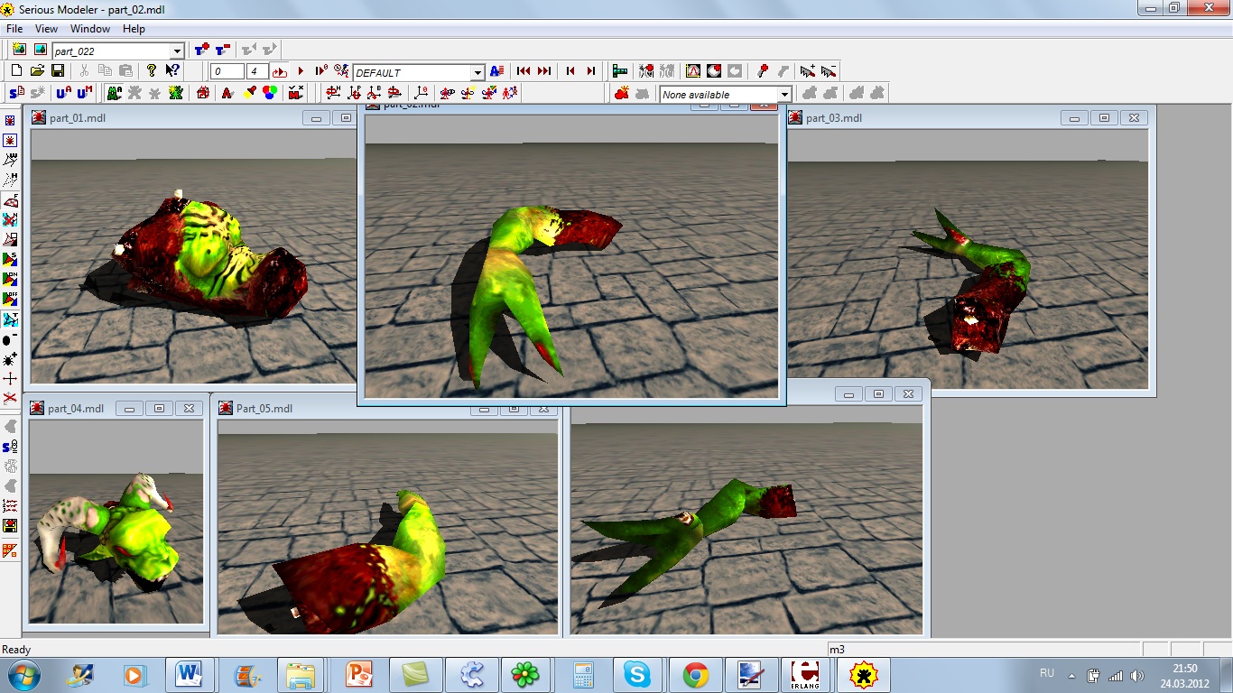Open the None available dropdown
This screenshot has height=693, width=1233.
coord(784,95)
